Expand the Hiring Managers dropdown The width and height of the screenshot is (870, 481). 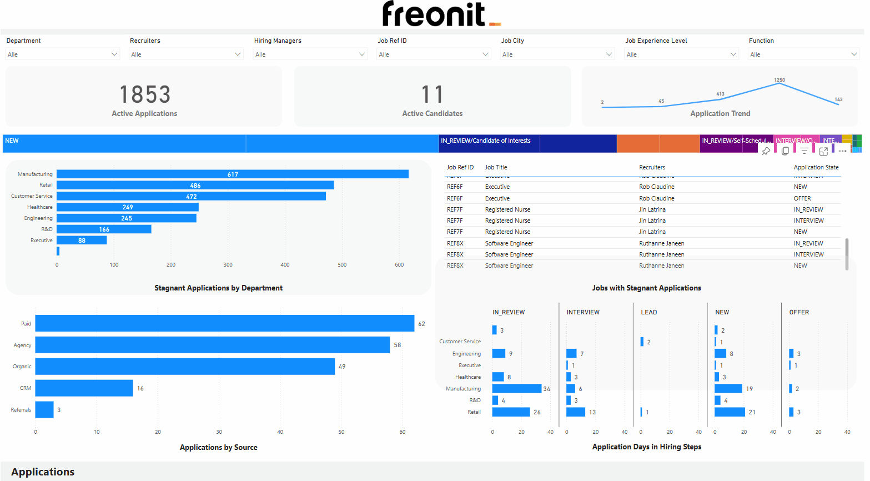[362, 54]
